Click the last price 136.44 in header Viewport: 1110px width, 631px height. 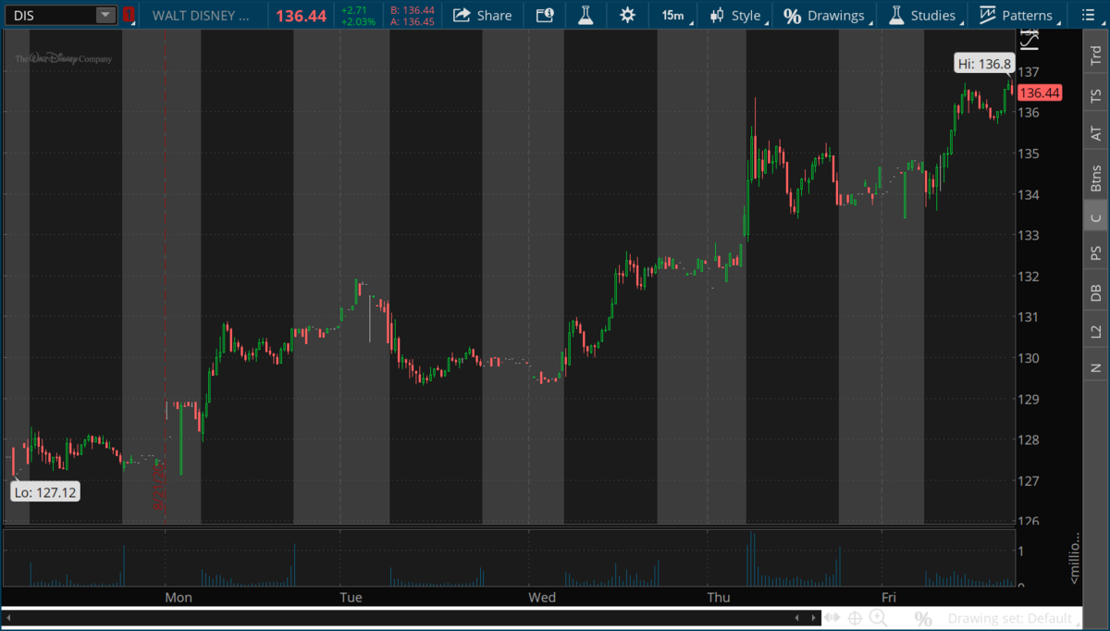(301, 16)
